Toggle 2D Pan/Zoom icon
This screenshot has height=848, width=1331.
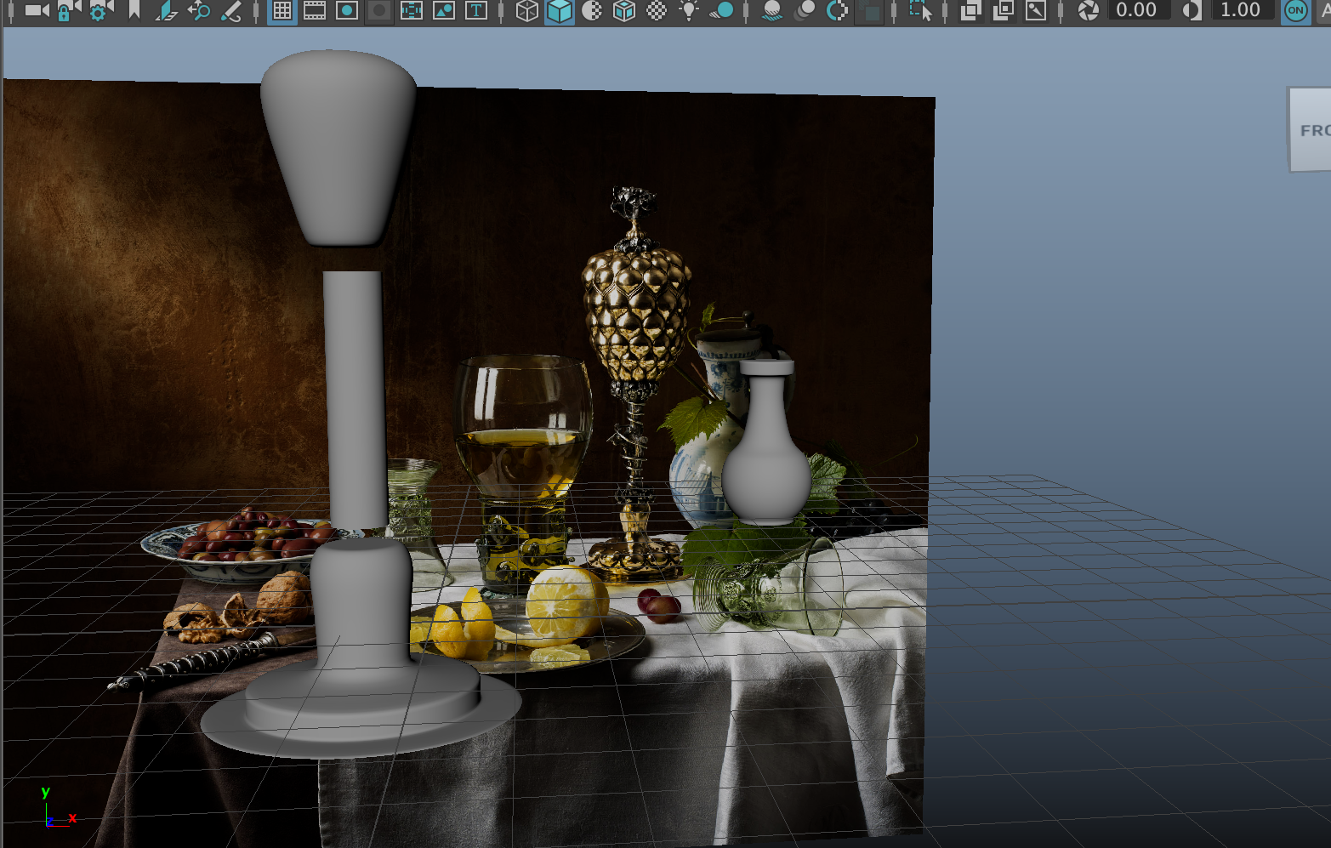pos(199,10)
